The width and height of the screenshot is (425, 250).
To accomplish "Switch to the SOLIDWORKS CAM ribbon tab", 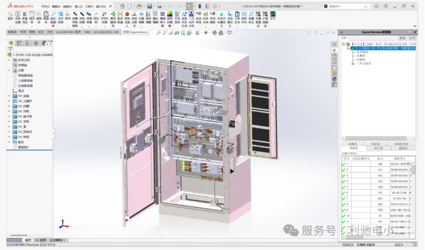I will (106, 32).
